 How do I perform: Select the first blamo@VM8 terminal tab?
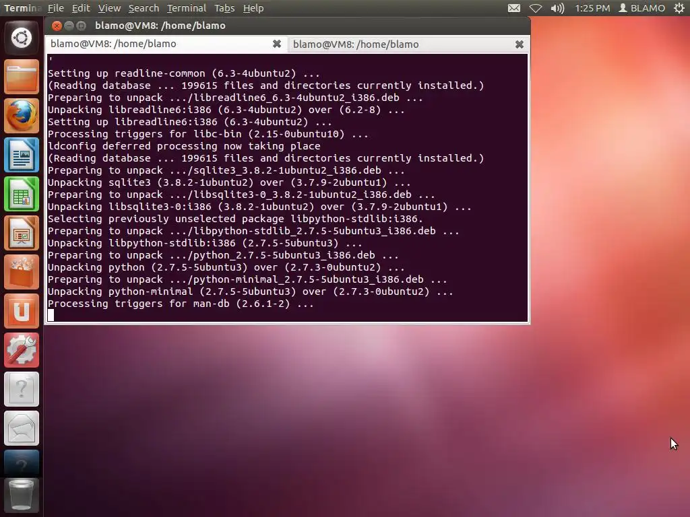click(x=166, y=44)
